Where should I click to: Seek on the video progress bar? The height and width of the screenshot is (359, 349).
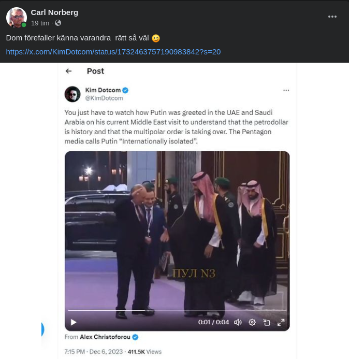(x=177, y=310)
